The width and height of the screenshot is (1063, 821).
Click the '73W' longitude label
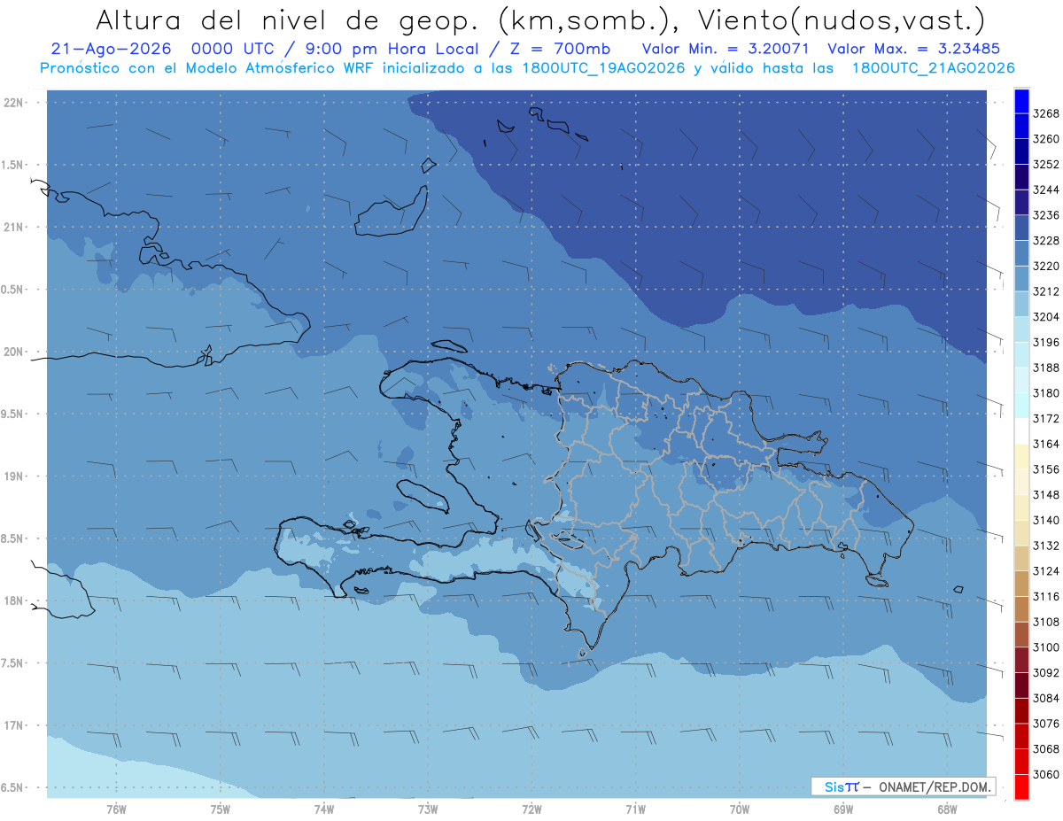tap(428, 809)
